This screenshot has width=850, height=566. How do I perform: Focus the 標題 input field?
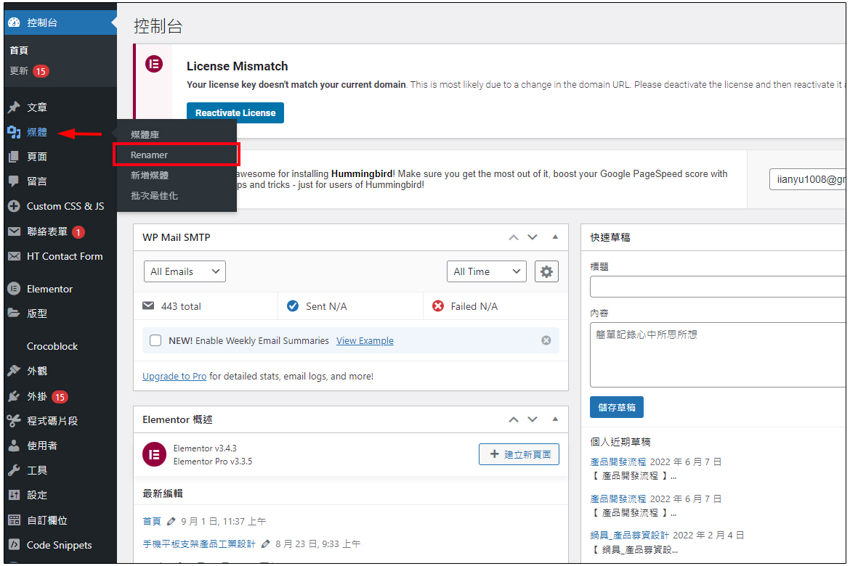coord(718,287)
